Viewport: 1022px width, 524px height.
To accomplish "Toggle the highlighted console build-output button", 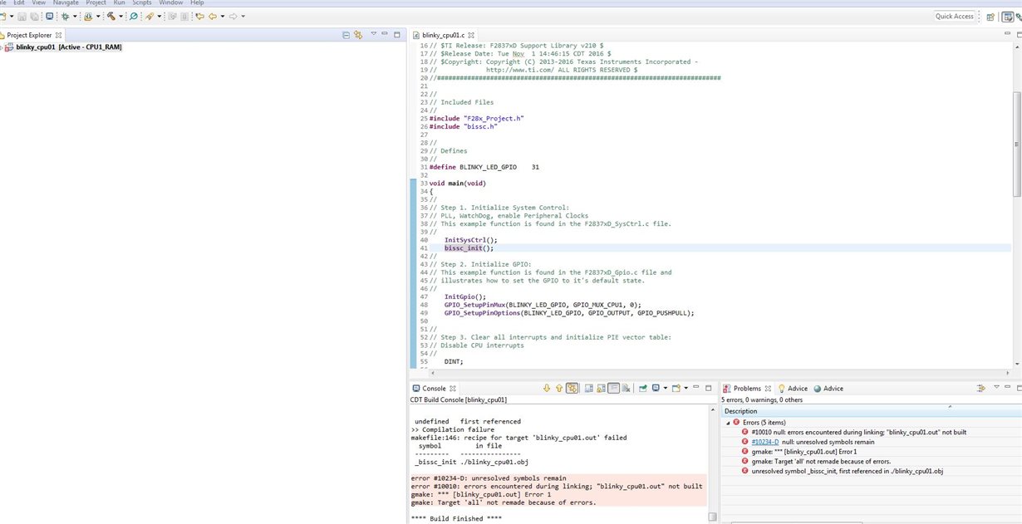I will [572, 388].
